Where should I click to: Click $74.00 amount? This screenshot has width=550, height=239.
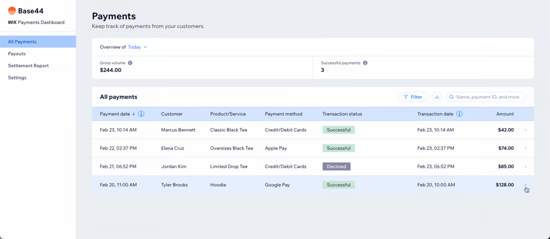coord(506,148)
